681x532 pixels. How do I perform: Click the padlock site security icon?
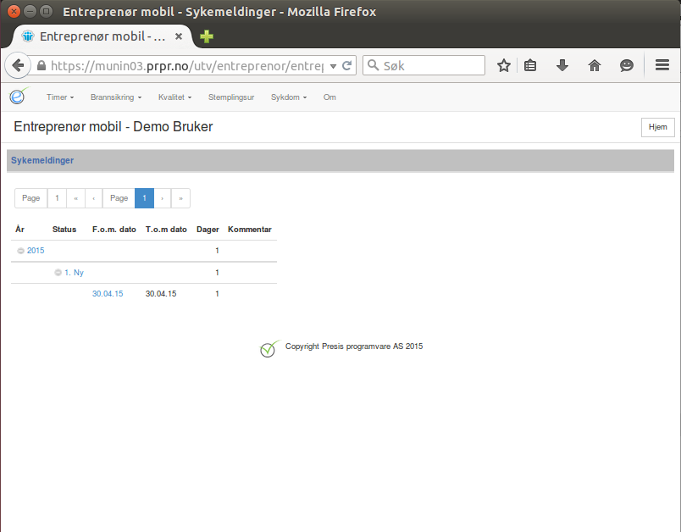pos(42,65)
